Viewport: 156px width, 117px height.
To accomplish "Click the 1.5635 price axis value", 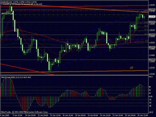I will pyautogui.click(x=152, y=30).
